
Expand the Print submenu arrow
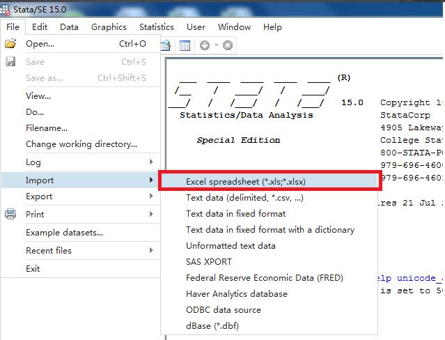tap(151, 214)
